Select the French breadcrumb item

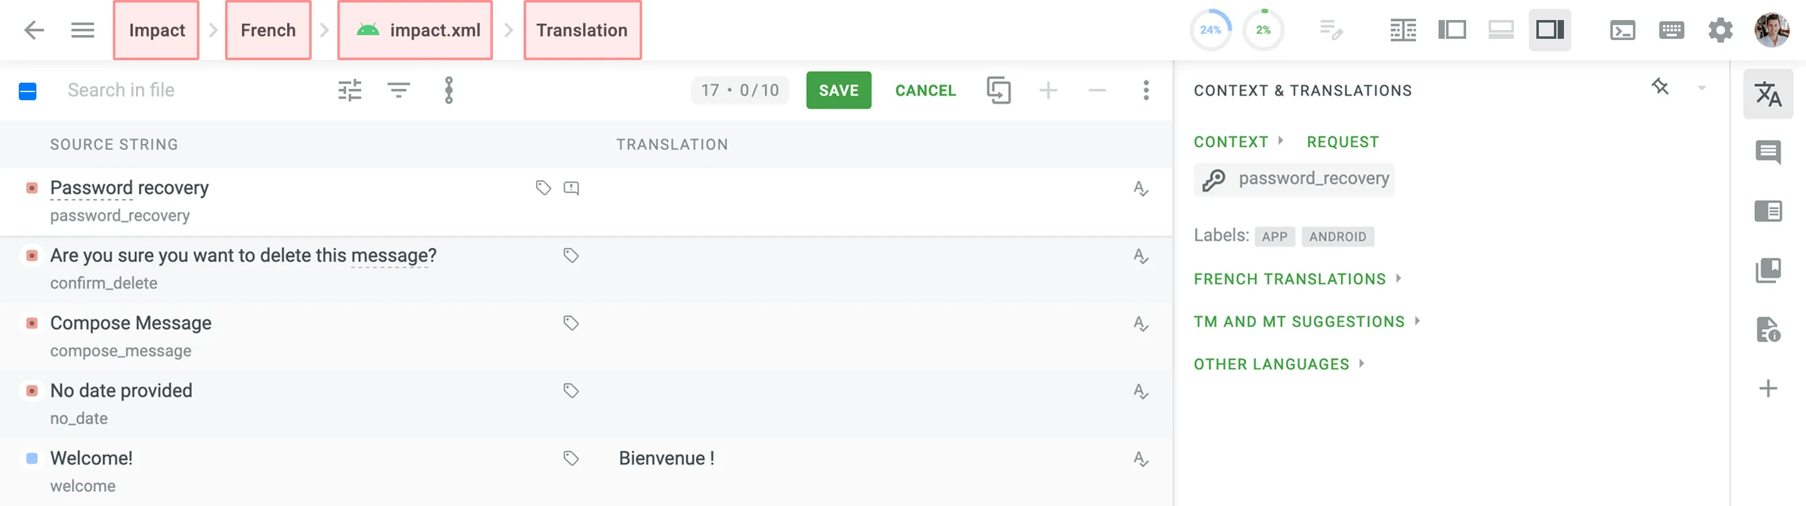click(268, 30)
